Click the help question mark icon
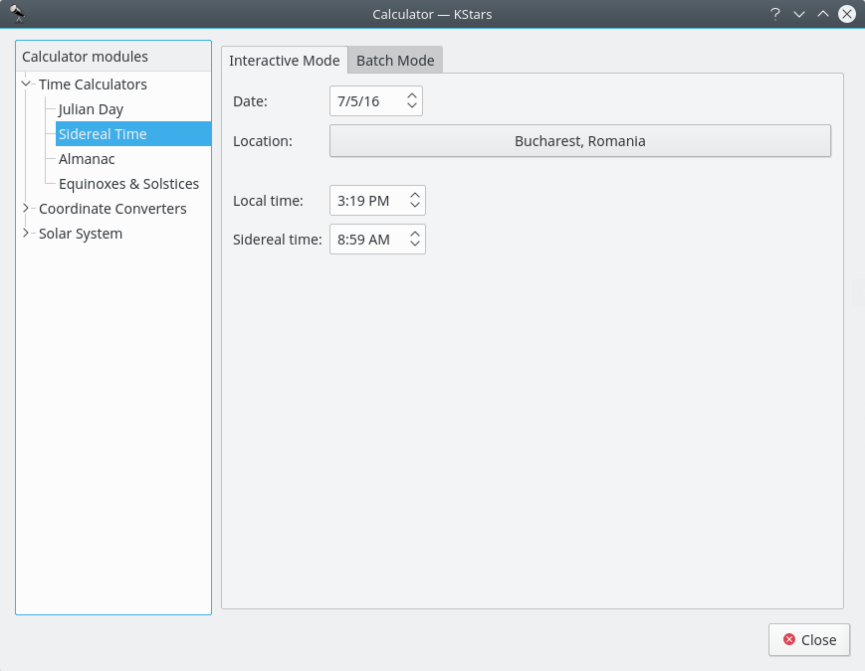 774,14
